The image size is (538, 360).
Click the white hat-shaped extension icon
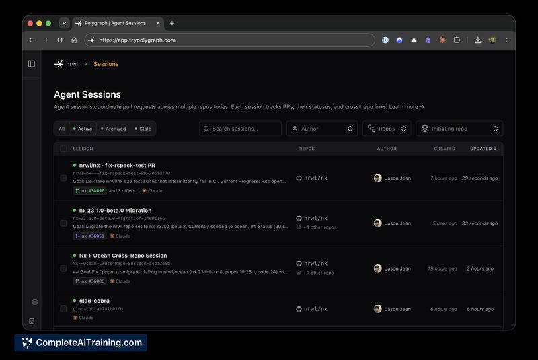(x=414, y=40)
